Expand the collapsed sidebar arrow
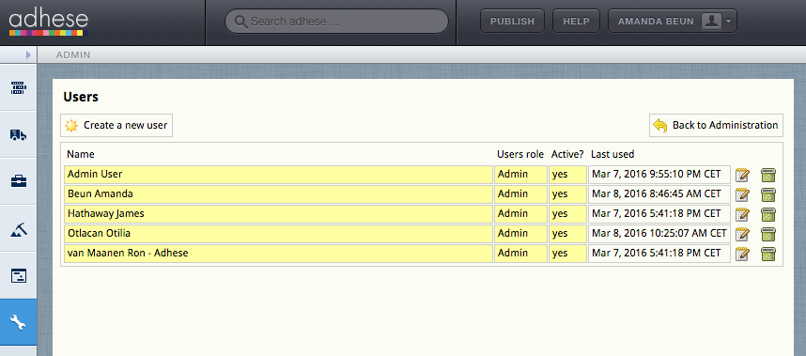Image resolution: width=806 pixels, height=356 pixels. click(x=28, y=54)
